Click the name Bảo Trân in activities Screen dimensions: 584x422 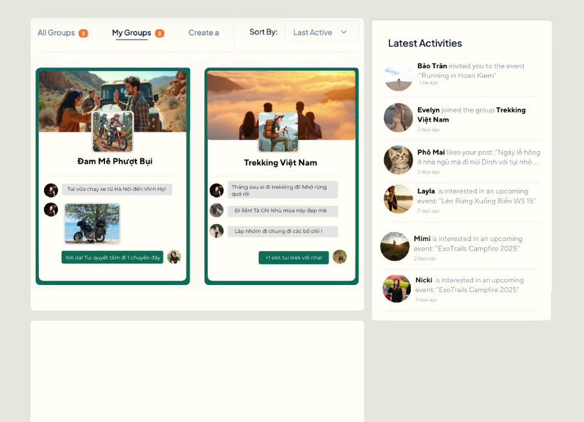[x=432, y=66]
